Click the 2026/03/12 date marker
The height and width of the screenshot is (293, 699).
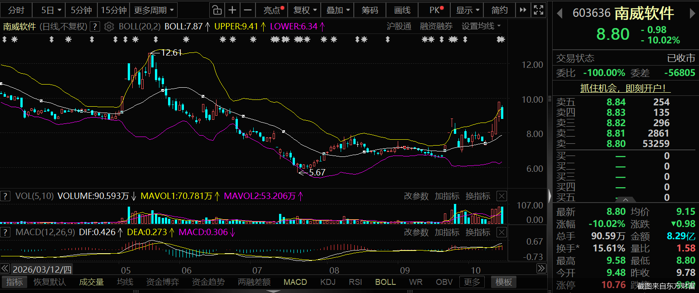(x=42, y=269)
